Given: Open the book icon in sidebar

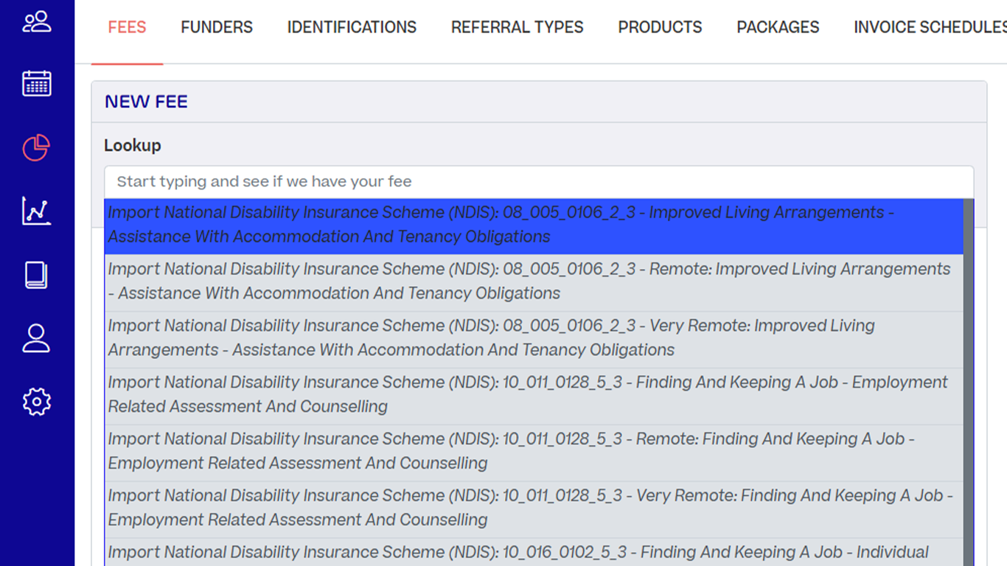Looking at the screenshot, I should (x=36, y=275).
